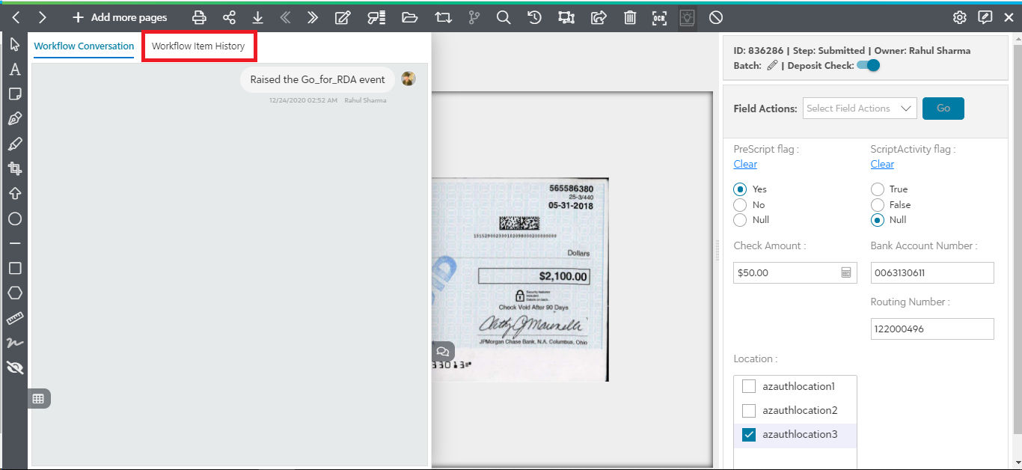This screenshot has width=1022, height=470.
Task: Click the Routing Number field
Action: click(x=932, y=329)
